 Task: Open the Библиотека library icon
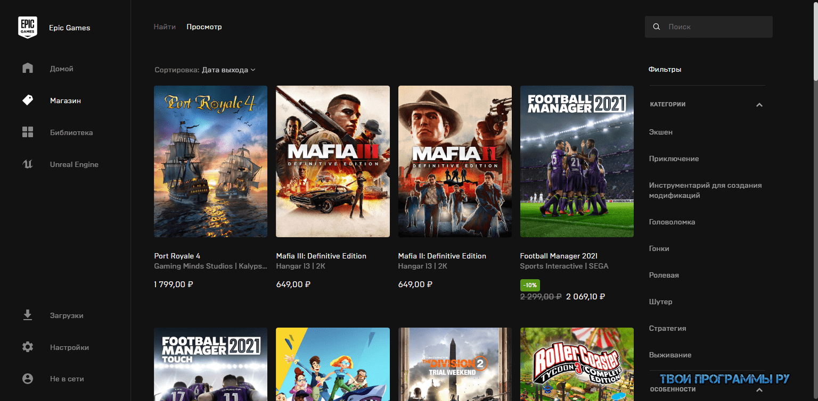pos(27,132)
